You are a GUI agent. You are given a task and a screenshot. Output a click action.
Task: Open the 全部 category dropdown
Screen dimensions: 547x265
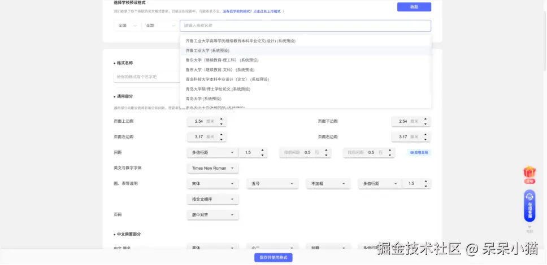click(x=160, y=25)
